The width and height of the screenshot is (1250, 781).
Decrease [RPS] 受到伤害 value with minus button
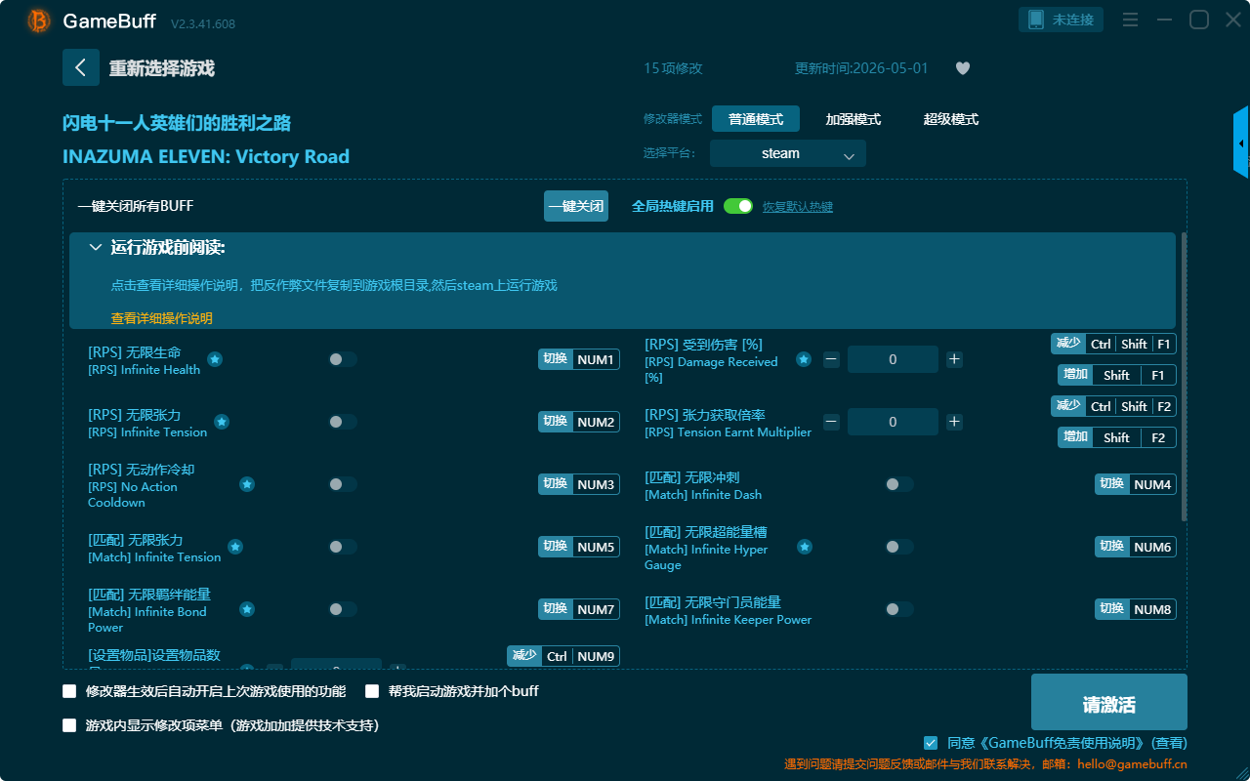click(831, 359)
